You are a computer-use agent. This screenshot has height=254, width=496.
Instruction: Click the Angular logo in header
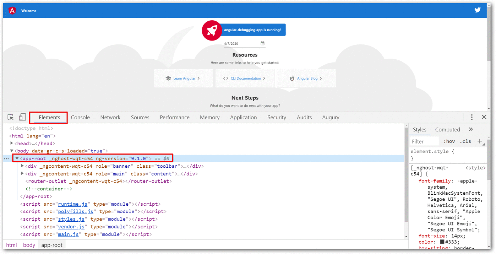(12, 11)
